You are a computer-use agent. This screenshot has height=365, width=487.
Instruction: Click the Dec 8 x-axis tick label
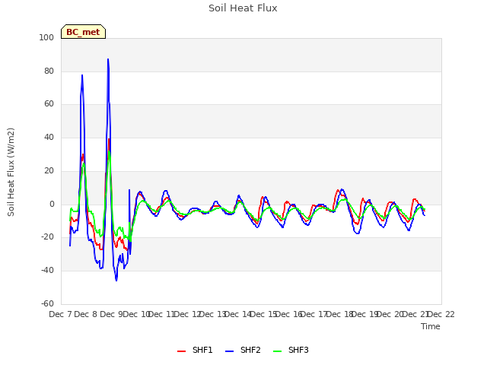[x=86, y=314]
